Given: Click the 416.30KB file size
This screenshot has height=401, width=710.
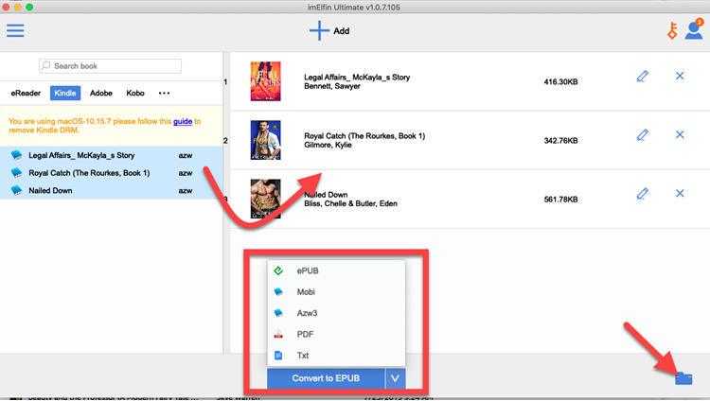Looking at the screenshot, I should point(560,82).
